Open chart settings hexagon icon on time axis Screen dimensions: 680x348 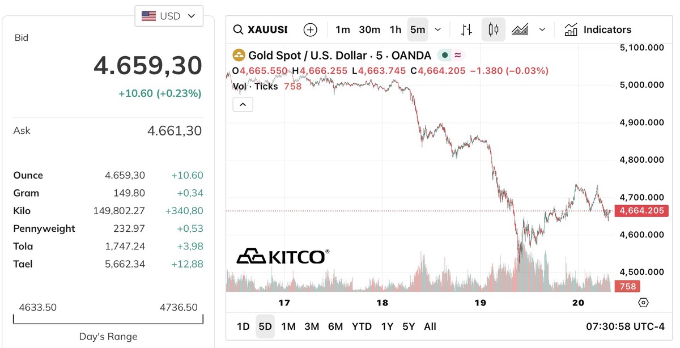click(x=643, y=303)
